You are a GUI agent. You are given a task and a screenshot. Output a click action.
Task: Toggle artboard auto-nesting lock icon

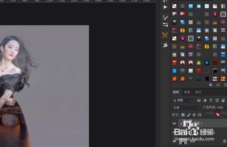click(x=200, y=115)
